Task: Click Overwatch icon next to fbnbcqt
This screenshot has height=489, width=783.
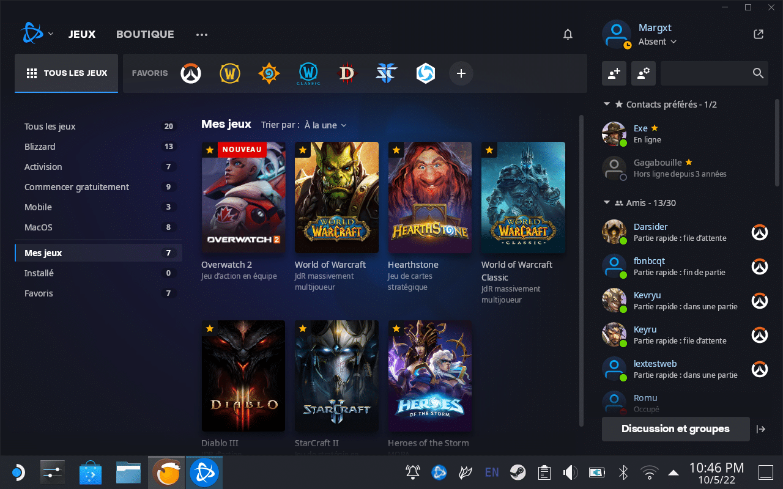Action: pyautogui.click(x=760, y=267)
